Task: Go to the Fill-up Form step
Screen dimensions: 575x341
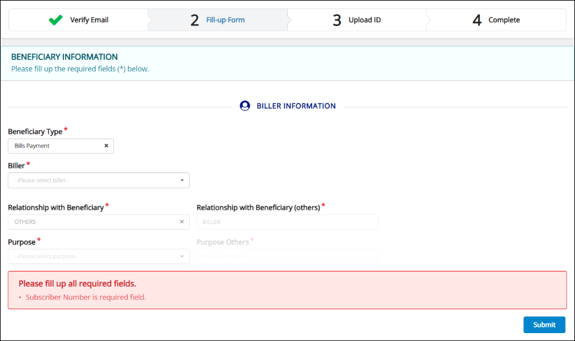Action: [x=225, y=20]
